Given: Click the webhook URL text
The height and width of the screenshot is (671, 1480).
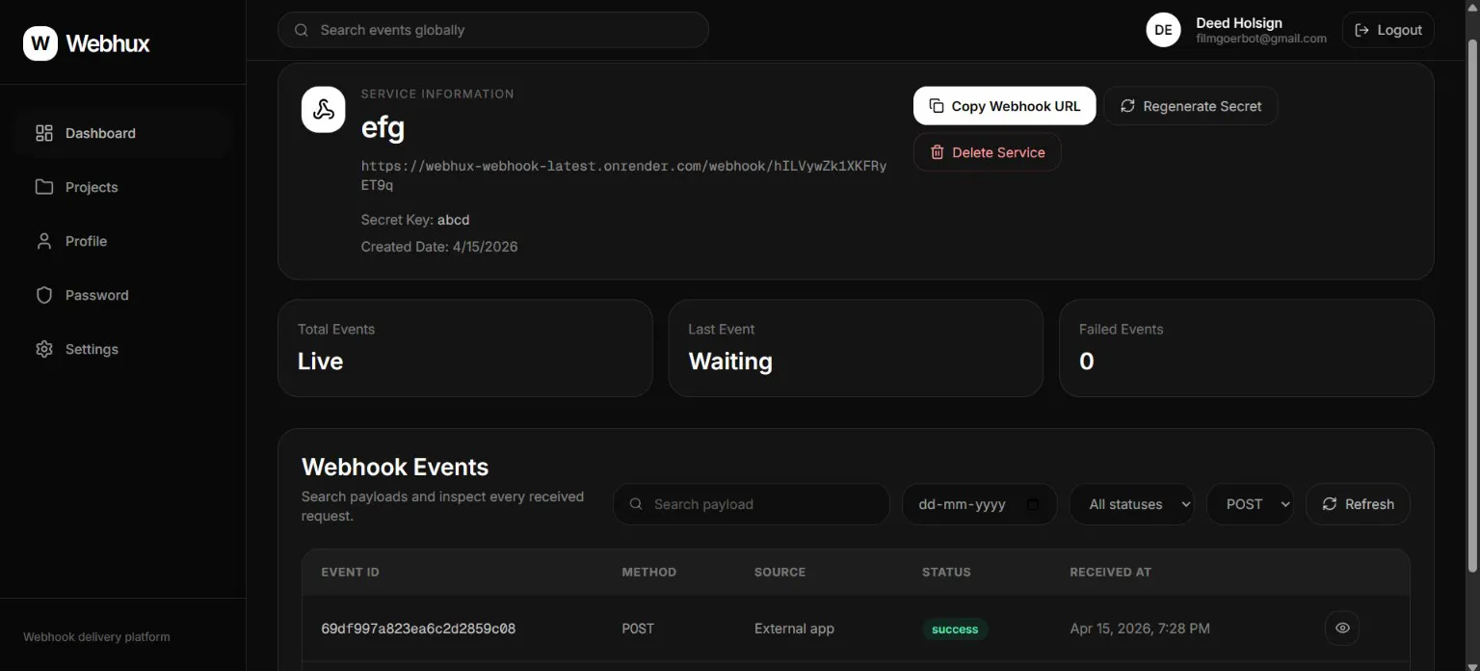Looking at the screenshot, I should coord(623,175).
